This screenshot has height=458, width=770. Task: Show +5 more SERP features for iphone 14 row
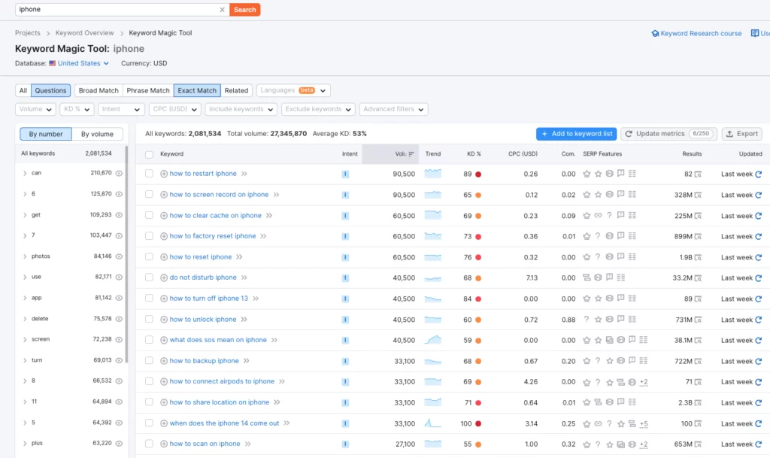coord(644,423)
